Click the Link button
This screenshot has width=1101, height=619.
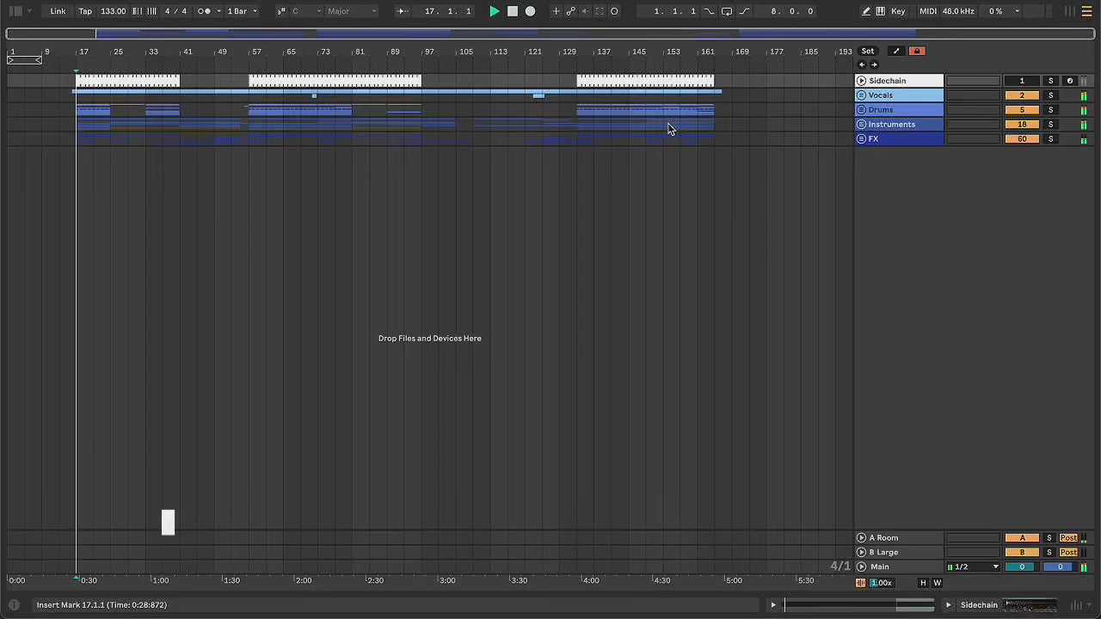pos(58,11)
